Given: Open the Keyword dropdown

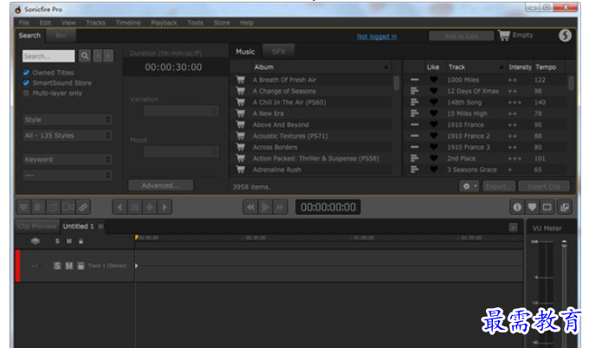Looking at the screenshot, I should (68, 159).
